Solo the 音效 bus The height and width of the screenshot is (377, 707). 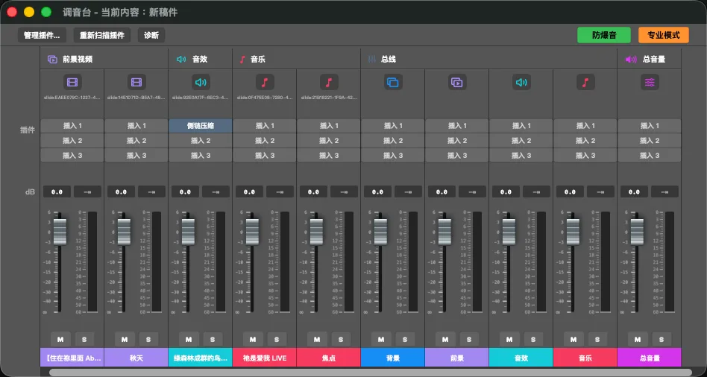(x=533, y=339)
